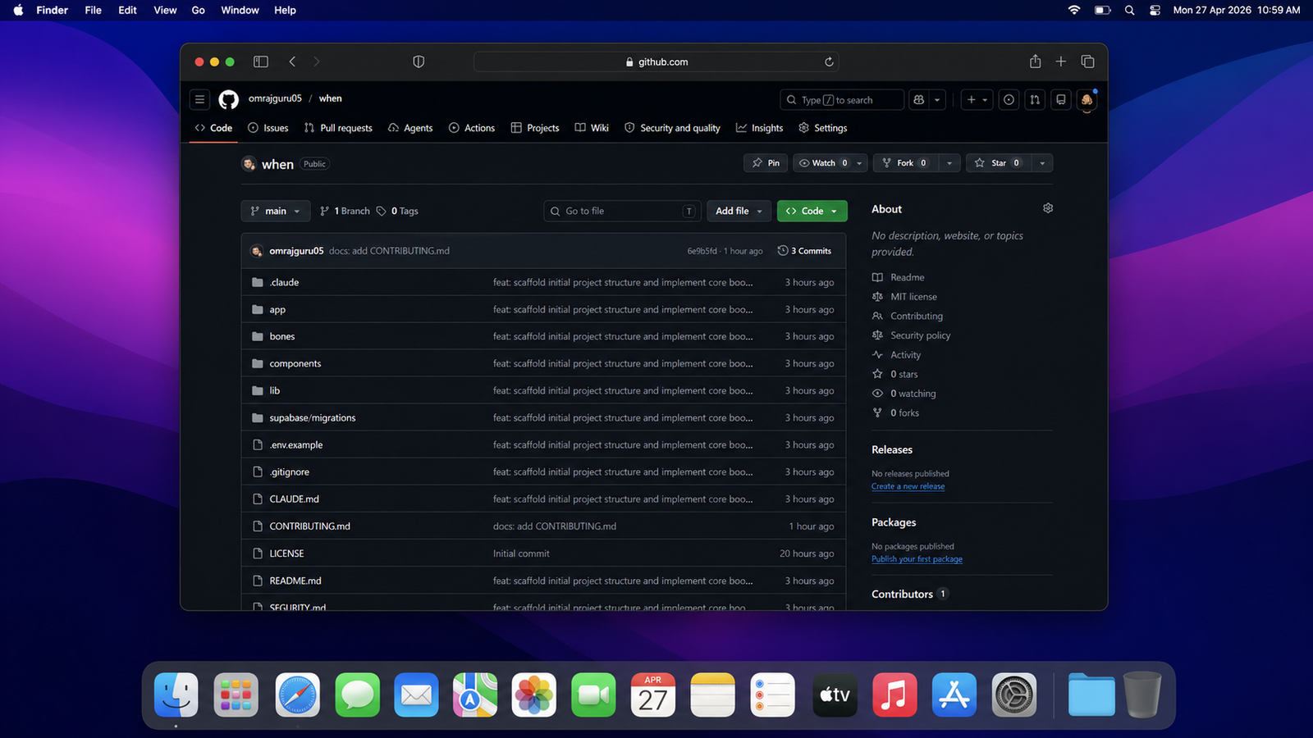Expand the Watch options arrow

click(x=860, y=163)
